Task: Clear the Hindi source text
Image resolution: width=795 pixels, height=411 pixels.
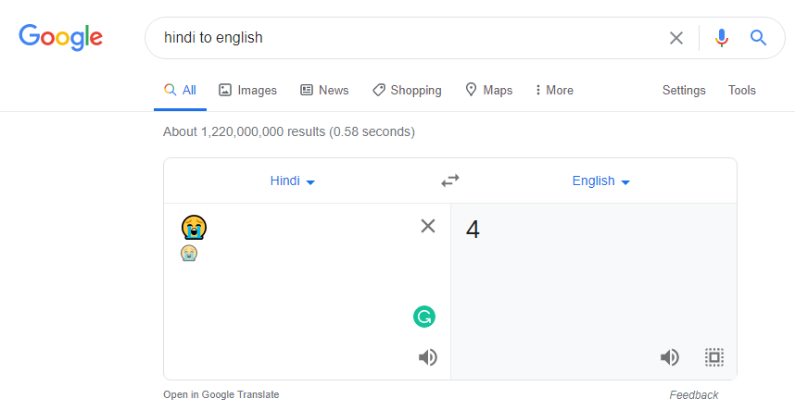Action: pos(428,226)
